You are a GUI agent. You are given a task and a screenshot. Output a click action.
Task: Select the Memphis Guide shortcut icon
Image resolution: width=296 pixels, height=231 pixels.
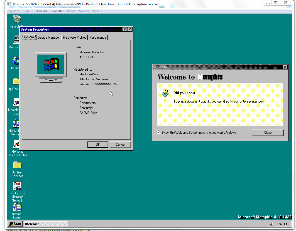[16, 102]
